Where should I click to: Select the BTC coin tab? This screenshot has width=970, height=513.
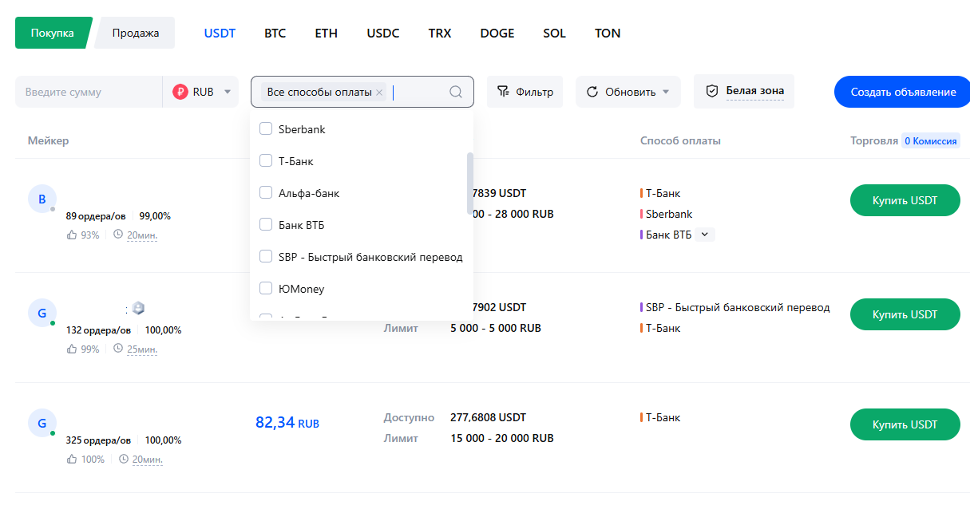click(275, 34)
